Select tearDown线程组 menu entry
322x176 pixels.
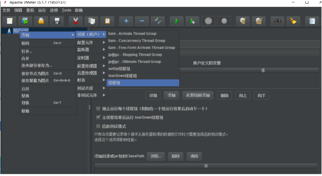[143, 76]
